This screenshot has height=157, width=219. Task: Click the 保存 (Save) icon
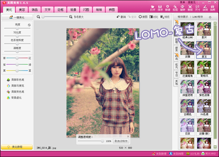coord(160,7)
